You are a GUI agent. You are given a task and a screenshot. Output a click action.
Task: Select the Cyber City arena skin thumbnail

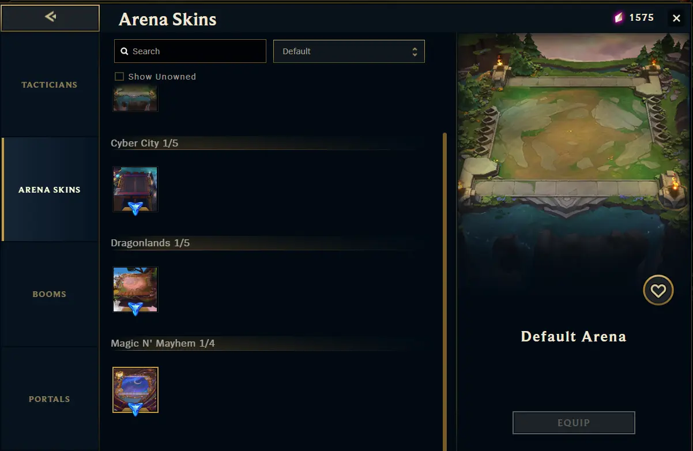(135, 190)
